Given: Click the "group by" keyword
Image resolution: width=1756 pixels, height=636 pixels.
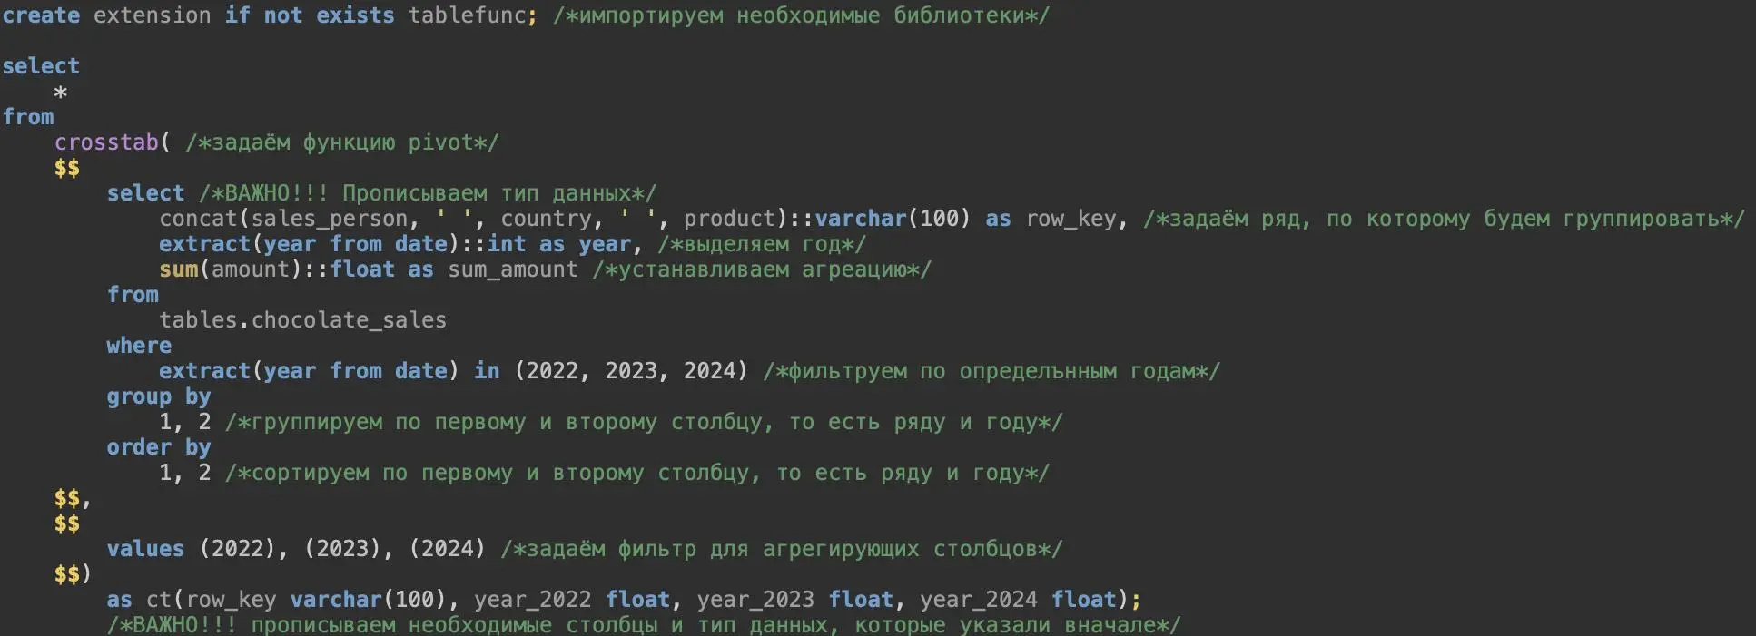Looking at the screenshot, I should pyautogui.click(x=159, y=396).
